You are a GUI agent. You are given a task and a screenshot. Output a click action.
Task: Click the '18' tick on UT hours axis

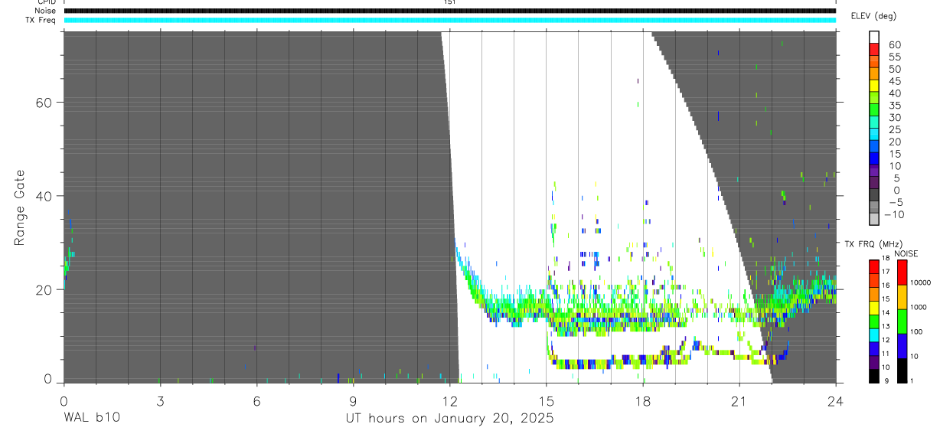tap(643, 400)
